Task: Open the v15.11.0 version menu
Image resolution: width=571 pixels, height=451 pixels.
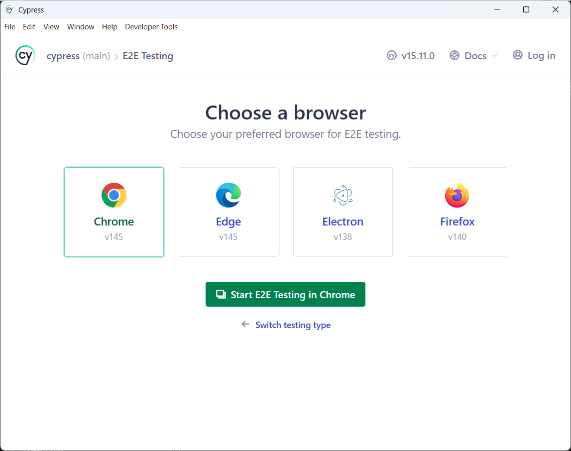Action: [418, 56]
